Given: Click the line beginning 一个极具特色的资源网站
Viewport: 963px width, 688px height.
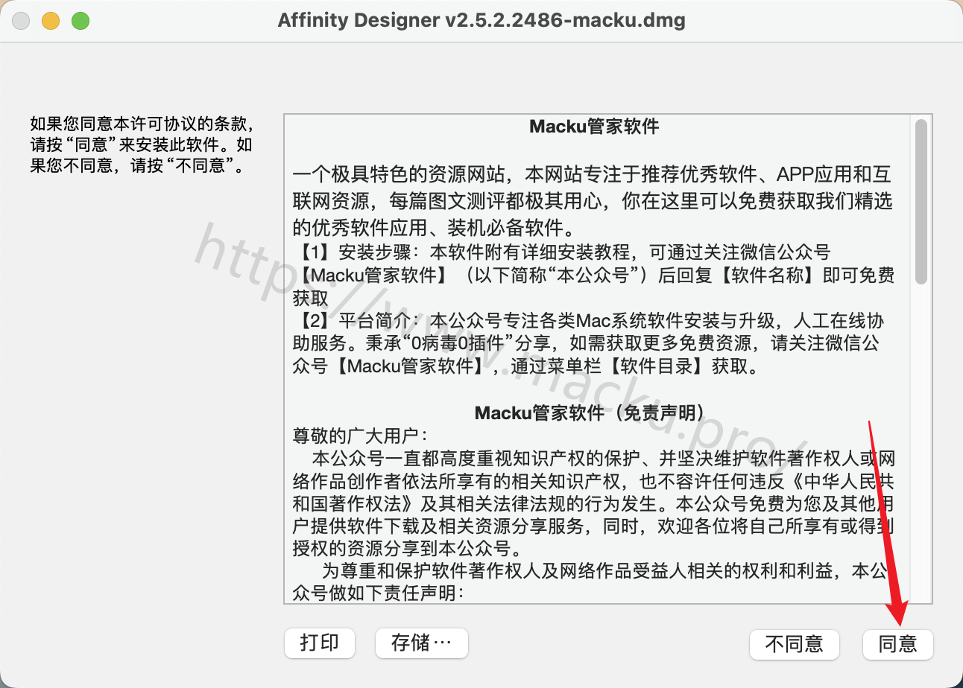Looking at the screenshot, I should (x=592, y=175).
